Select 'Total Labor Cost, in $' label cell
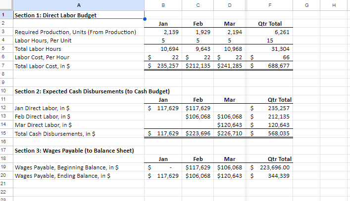 (79, 66)
